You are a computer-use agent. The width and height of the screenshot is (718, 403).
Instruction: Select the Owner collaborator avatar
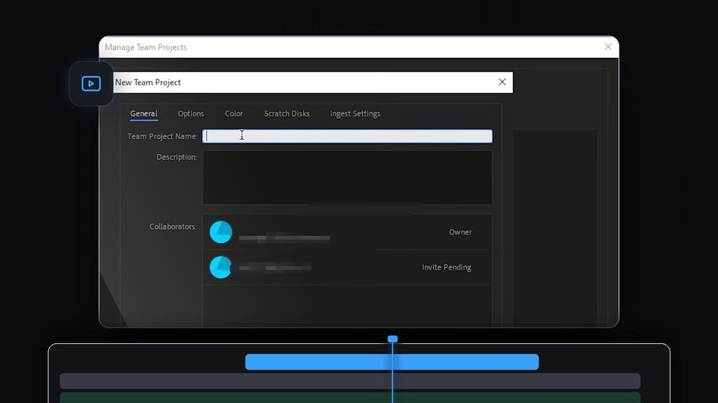point(221,232)
